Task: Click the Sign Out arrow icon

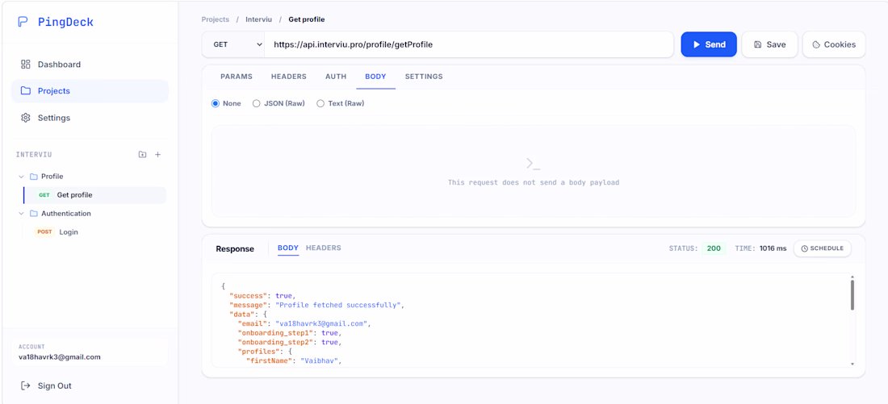Action: pos(26,385)
